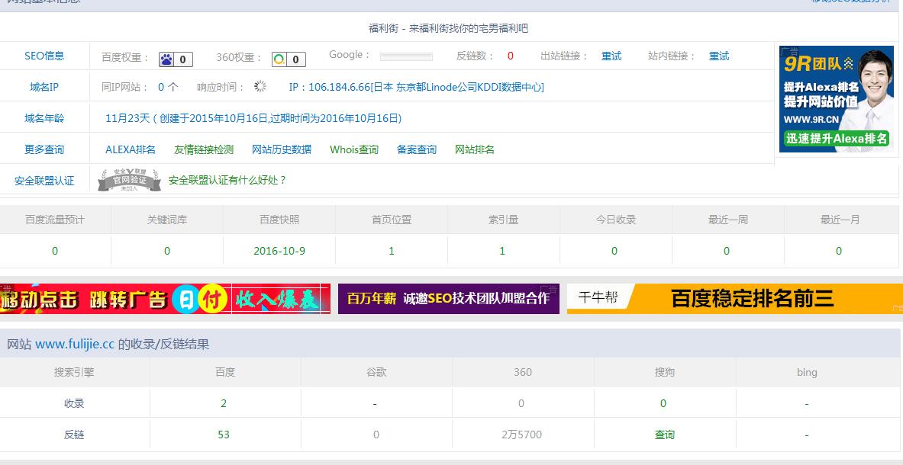Image resolution: width=903 pixels, height=465 pixels.
Task: Open the 网站排名 link
Action: [475, 149]
